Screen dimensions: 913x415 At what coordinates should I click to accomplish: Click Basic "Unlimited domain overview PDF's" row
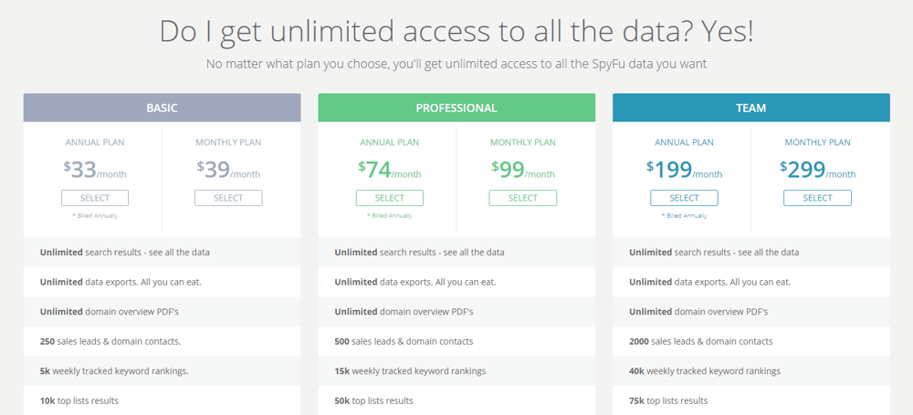pos(162,312)
